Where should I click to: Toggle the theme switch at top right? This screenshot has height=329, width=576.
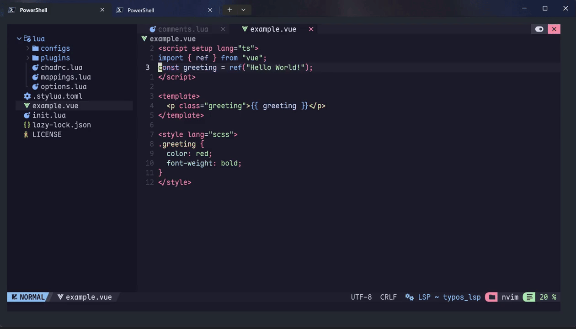539,29
